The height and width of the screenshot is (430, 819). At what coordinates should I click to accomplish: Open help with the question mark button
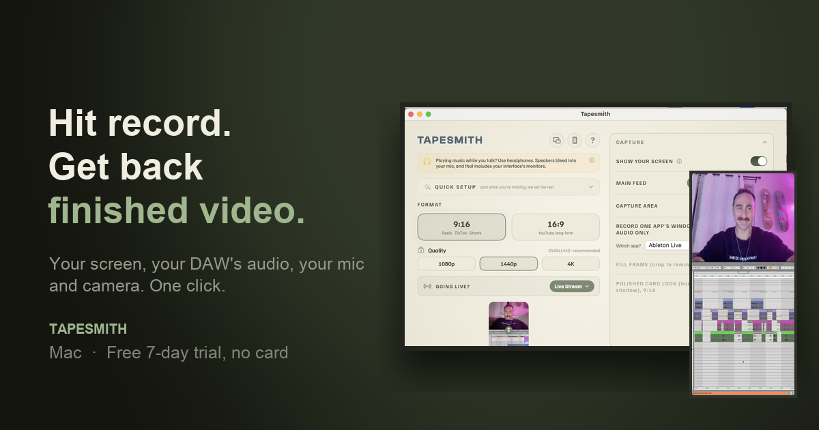(592, 140)
